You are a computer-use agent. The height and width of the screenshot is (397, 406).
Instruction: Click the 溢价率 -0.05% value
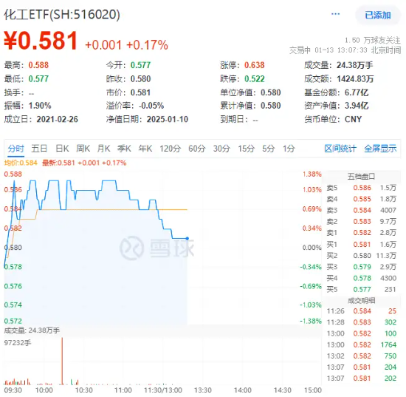[151, 106]
